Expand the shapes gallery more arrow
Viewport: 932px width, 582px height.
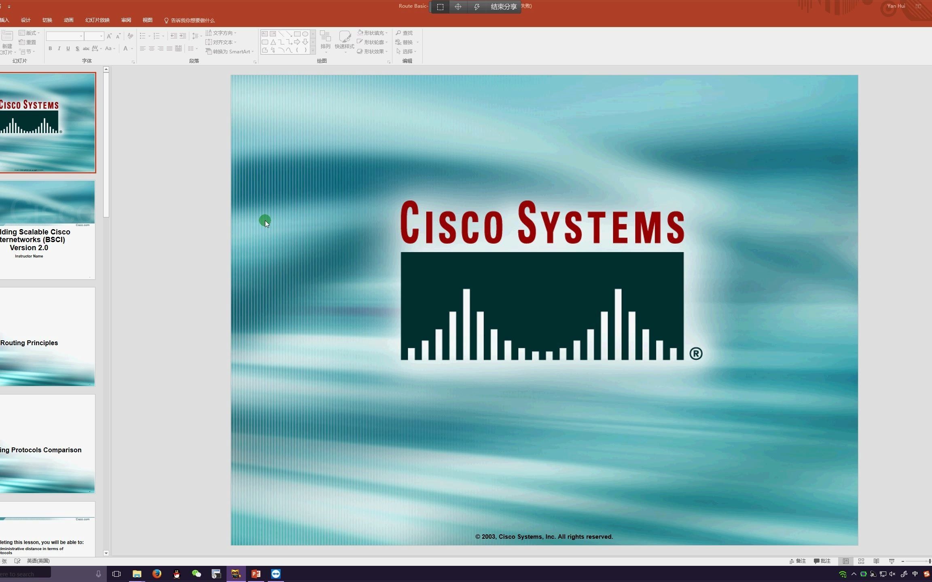pos(313,51)
